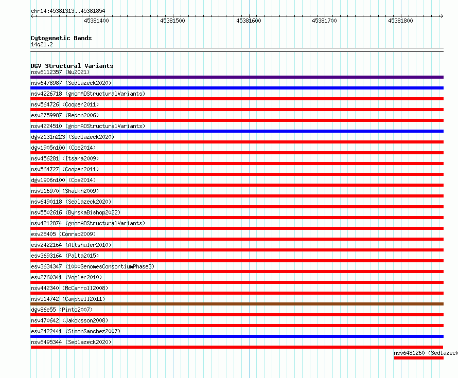Open esv28405 (Conrad2009) variant
The width and height of the screenshot is (458, 378).
pos(63,234)
